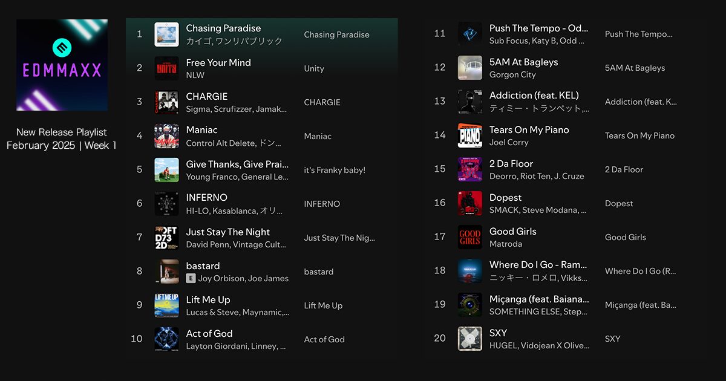Click the SXY track artwork

point(470,339)
